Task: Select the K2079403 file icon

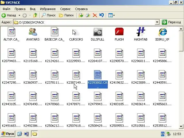Action: click(11, 53)
